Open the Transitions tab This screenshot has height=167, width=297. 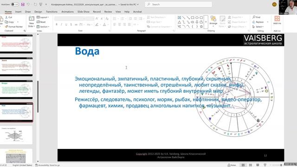coord(52,12)
